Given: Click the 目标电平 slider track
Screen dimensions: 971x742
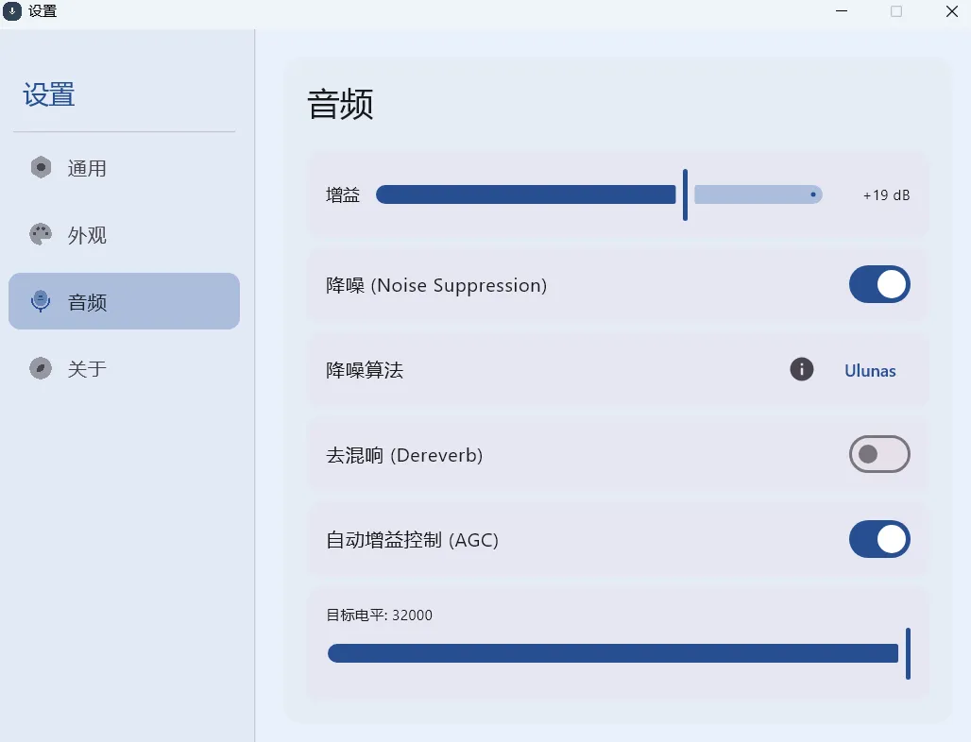Looking at the screenshot, I should pyautogui.click(x=612, y=653).
